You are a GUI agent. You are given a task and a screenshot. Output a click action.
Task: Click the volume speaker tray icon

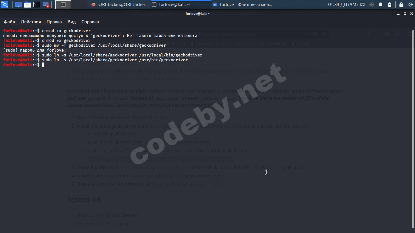(372, 5)
